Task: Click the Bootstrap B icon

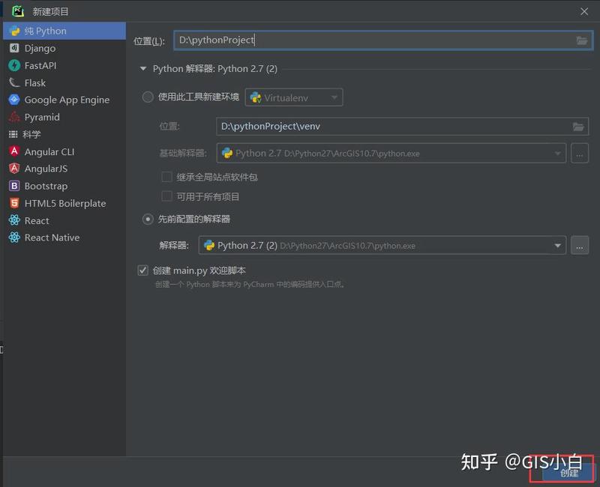Action: (14, 186)
